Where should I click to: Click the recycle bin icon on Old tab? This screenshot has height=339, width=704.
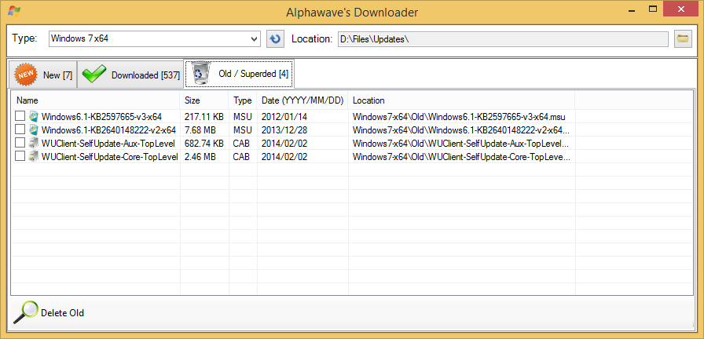(201, 74)
